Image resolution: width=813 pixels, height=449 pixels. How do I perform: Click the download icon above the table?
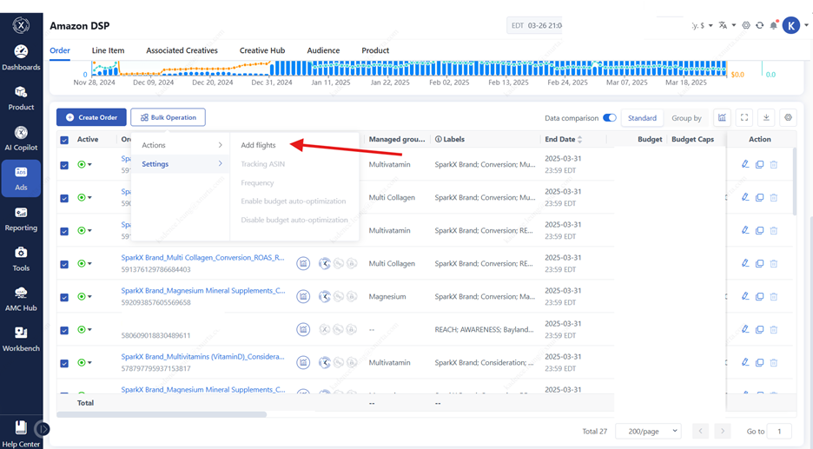coord(766,117)
